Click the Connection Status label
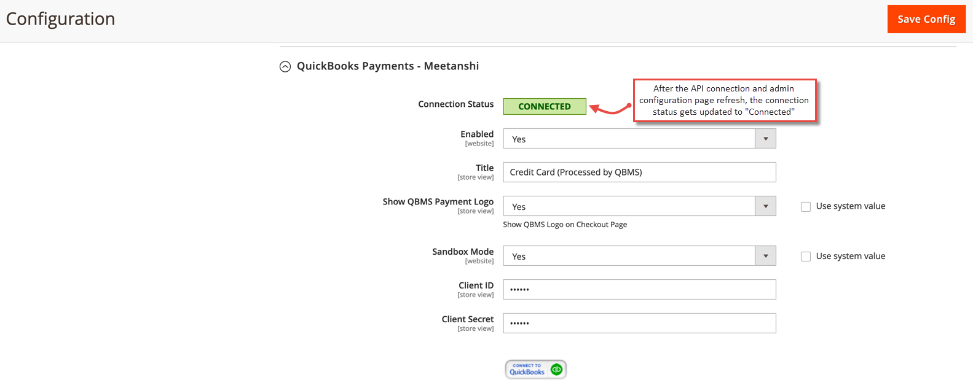 455,104
